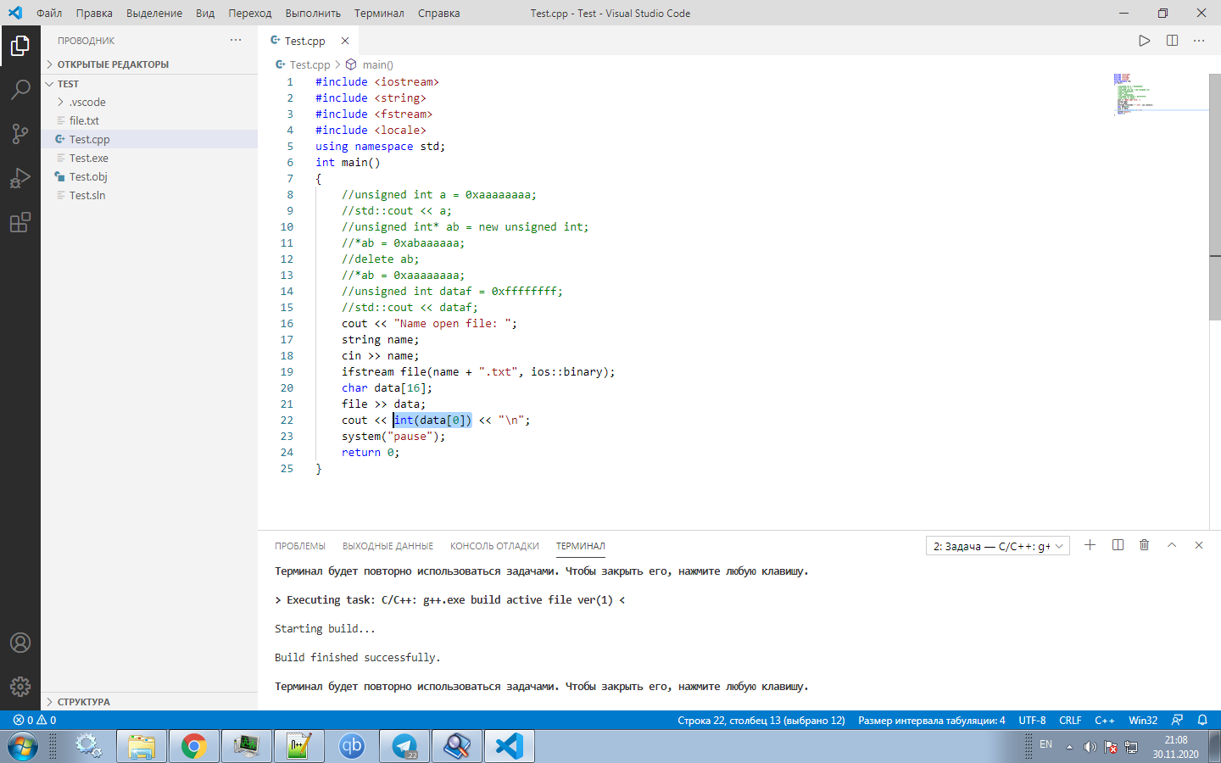Image resolution: width=1221 pixels, height=763 pixels.
Task: Open the Файл menu
Action: click(x=49, y=13)
